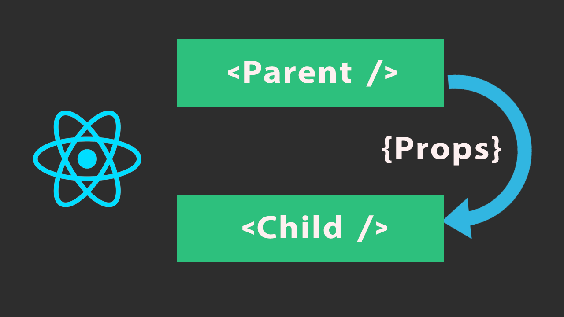
Task: Click the opening angle bracket of the Child tag
Action: click(249, 229)
